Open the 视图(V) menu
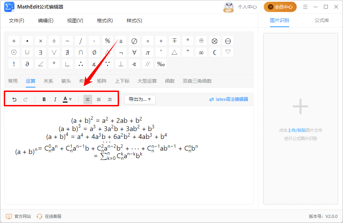 coord(75,21)
